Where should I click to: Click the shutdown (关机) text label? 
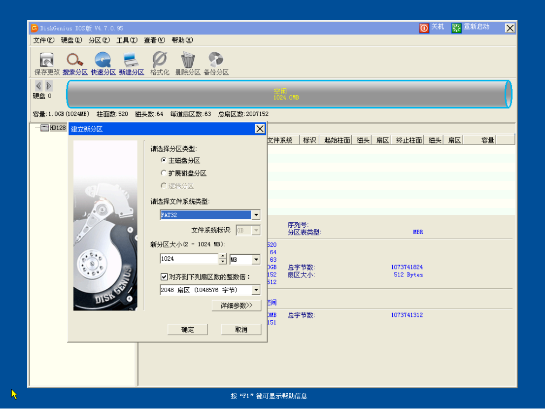(438, 27)
